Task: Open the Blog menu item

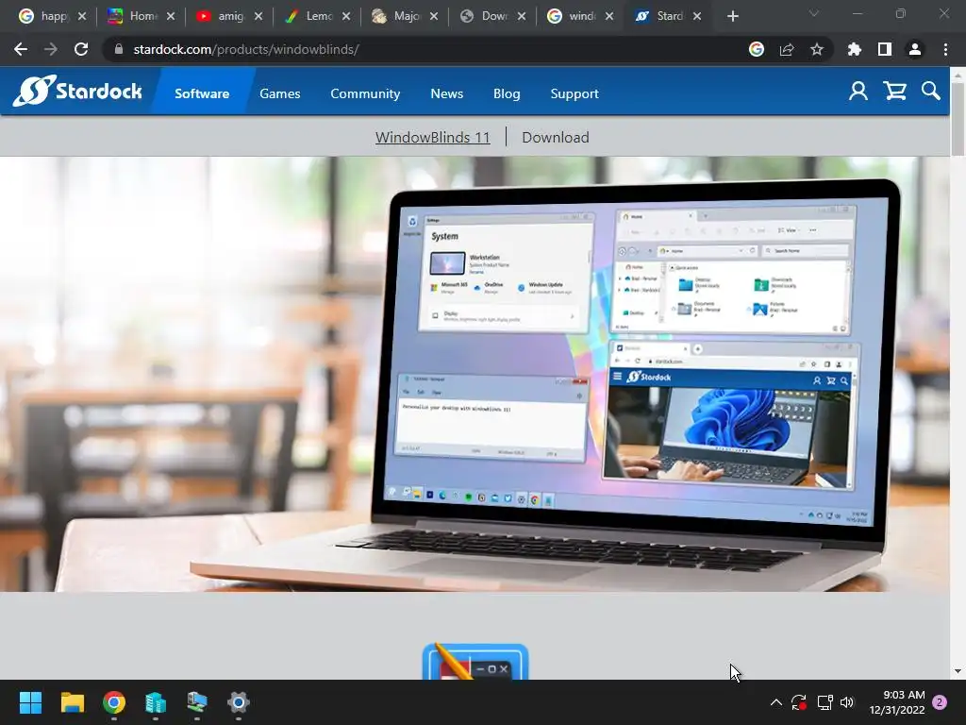Action: pyautogui.click(x=507, y=93)
